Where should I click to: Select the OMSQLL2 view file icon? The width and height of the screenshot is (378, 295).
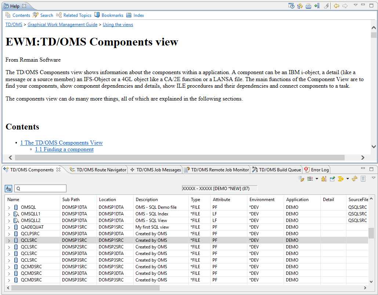[x=16, y=221]
